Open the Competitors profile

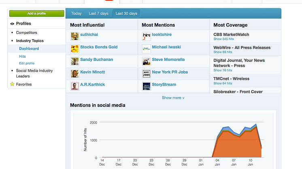(x=27, y=33)
